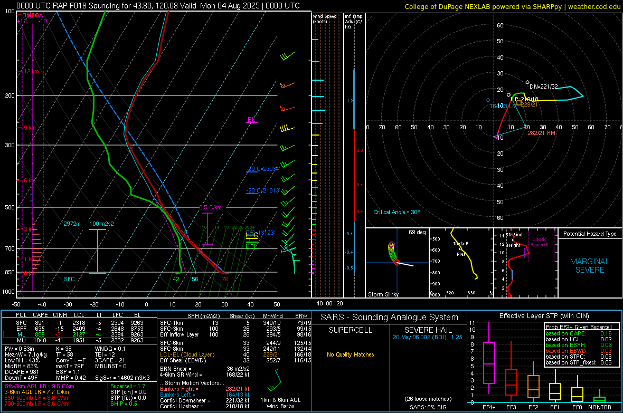Click the DN=221/32 hodograph label

pyautogui.click(x=543, y=87)
